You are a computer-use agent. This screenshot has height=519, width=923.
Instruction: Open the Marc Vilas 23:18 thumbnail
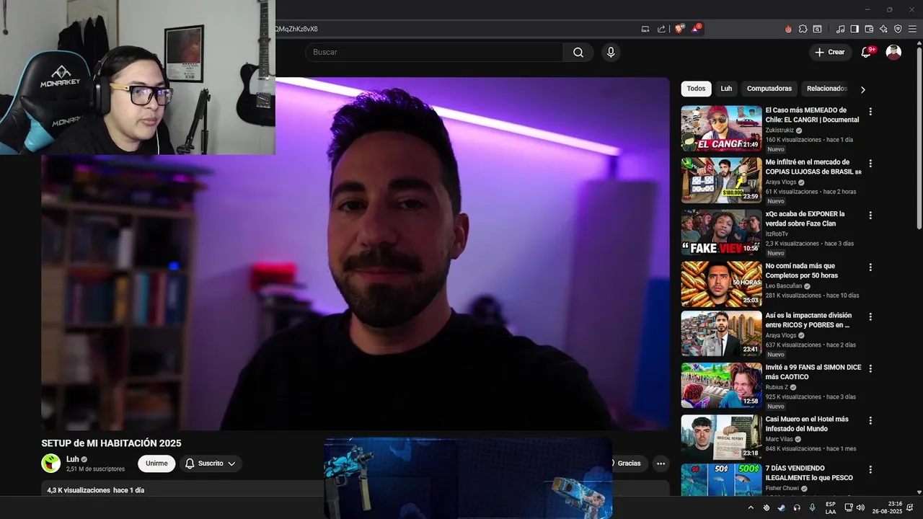coord(721,437)
